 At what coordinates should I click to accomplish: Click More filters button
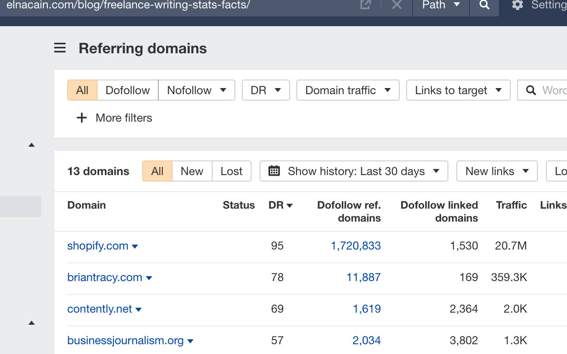coord(114,118)
